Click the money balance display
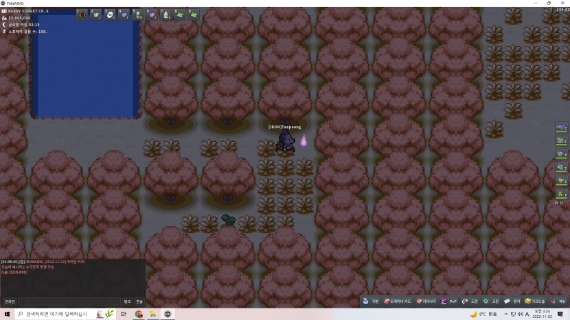 coord(19,18)
